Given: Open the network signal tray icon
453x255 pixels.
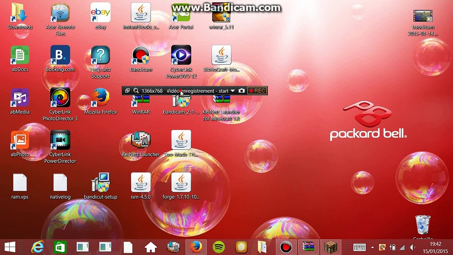Looking at the screenshot, I should pyautogui.click(x=402, y=247).
